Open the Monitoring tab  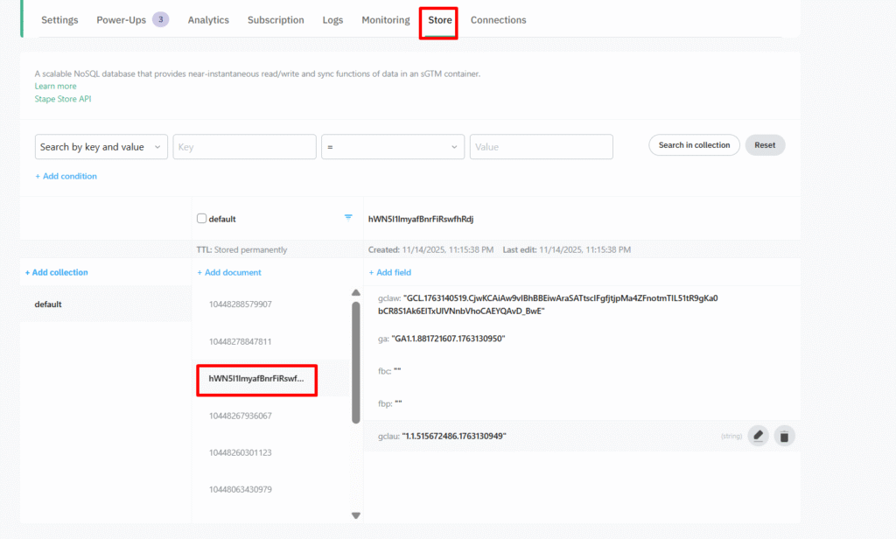[x=385, y=20]
